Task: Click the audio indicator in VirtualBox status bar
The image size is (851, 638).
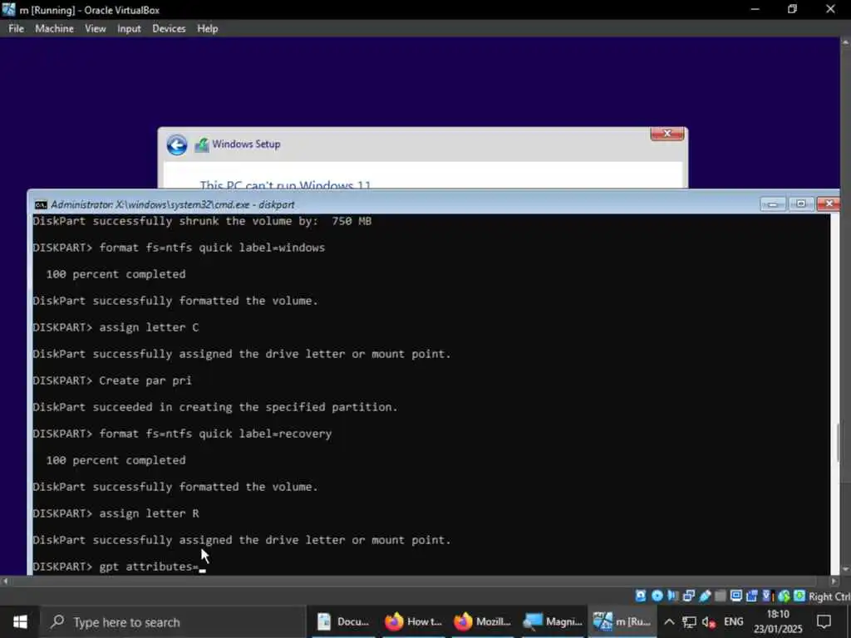Action: click(x=673, y=596)
